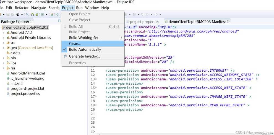Screen dimensions: 274x135
Task: Expand the bin folder
Action: pos(4,58)
